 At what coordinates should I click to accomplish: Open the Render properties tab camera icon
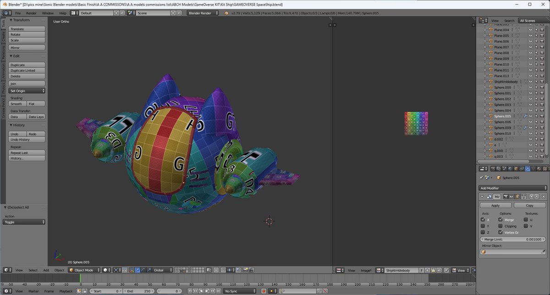click(493, 169)
